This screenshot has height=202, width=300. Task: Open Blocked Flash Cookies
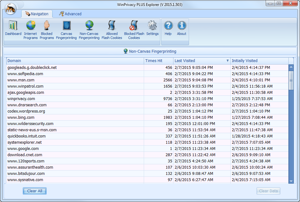(134, 30)
